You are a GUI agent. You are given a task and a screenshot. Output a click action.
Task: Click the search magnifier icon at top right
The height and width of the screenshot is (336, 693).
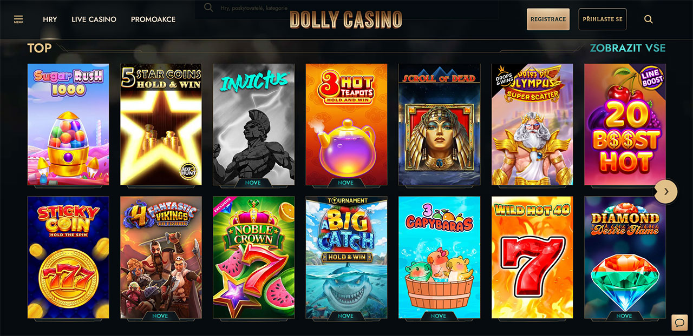pyautogui.click(x=649, y=19)
